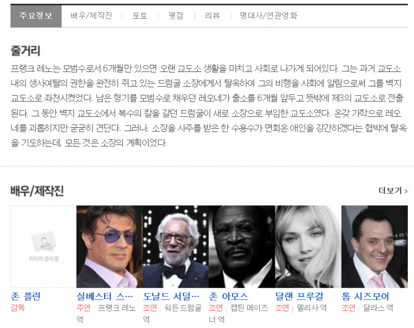Go to the 리뷰 tab
This screenshot has height=328, width=414.
pyautogui.click(x=212, y=16)
